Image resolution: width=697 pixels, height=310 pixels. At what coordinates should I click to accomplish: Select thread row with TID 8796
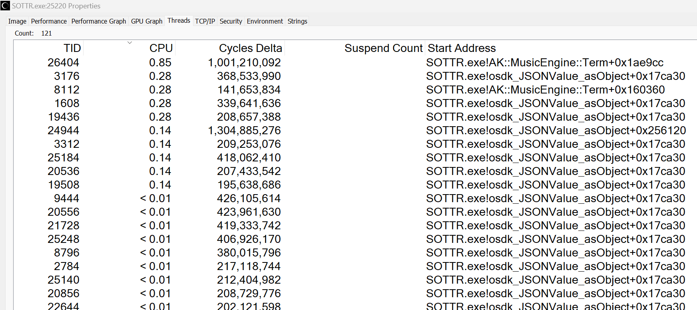pos(355,252)
